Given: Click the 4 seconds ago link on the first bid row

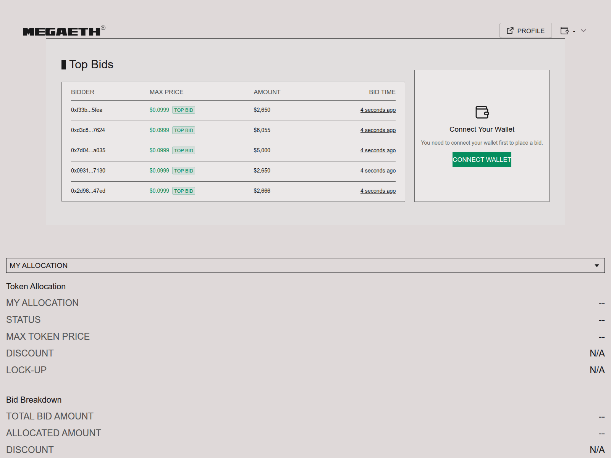Looking at the screenshot, I should click(378, 110).
